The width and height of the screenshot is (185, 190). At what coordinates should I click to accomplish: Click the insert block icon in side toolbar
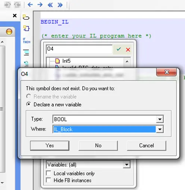(26, 28)
